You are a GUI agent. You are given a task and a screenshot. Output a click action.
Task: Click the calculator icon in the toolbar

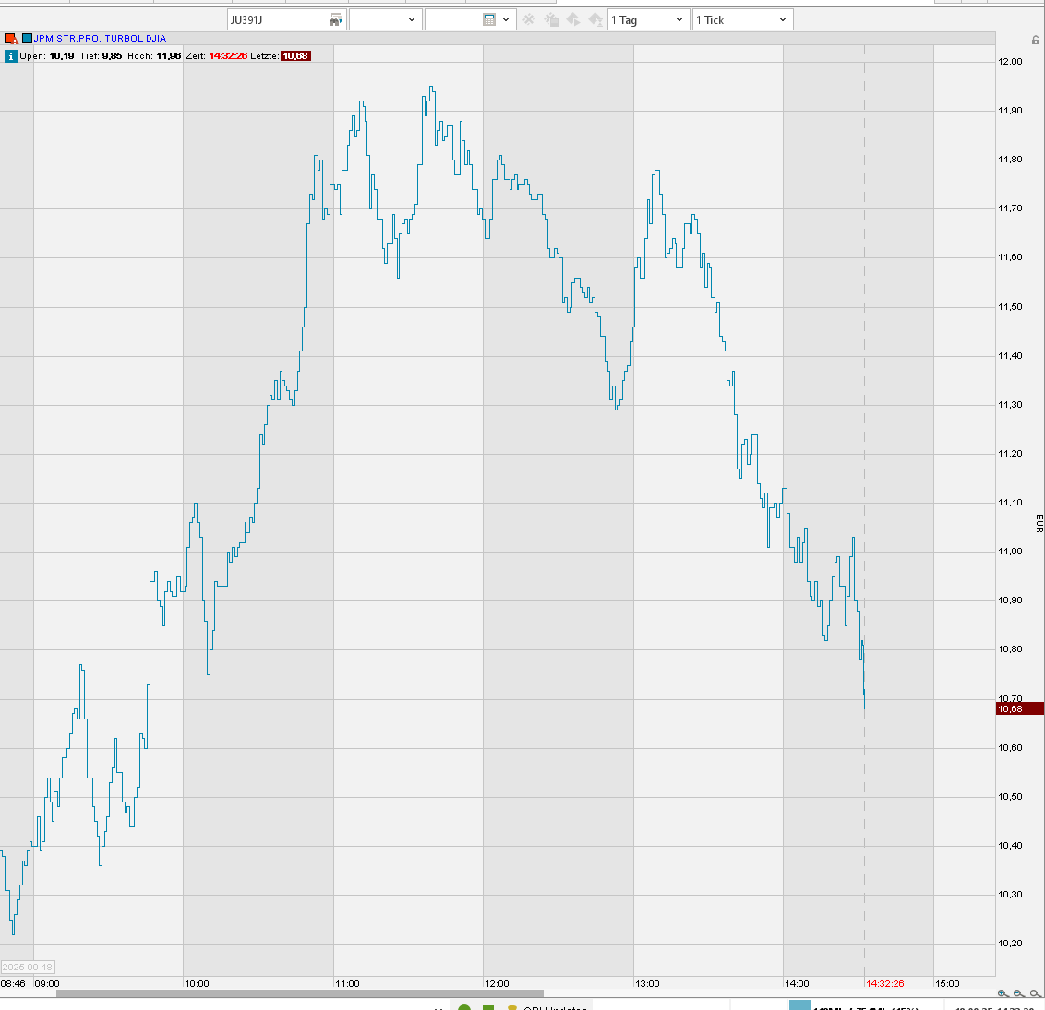tap(489, 19)
